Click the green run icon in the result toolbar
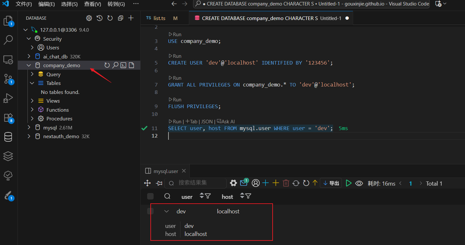The image size is (465, 245). [x=349, y=183]
